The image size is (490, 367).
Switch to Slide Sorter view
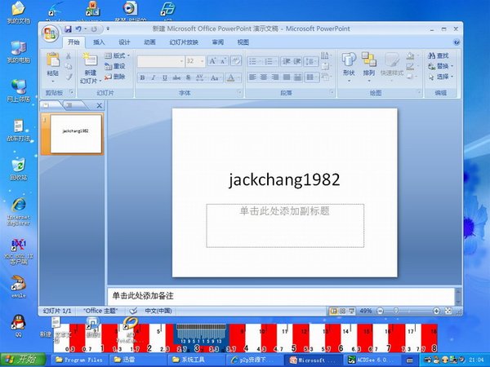(342, 311)
